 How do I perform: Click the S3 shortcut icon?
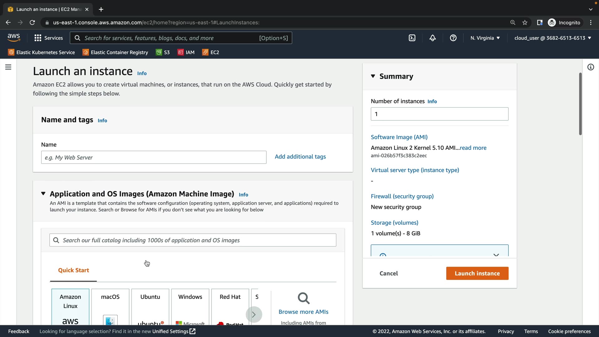[159, 52]
